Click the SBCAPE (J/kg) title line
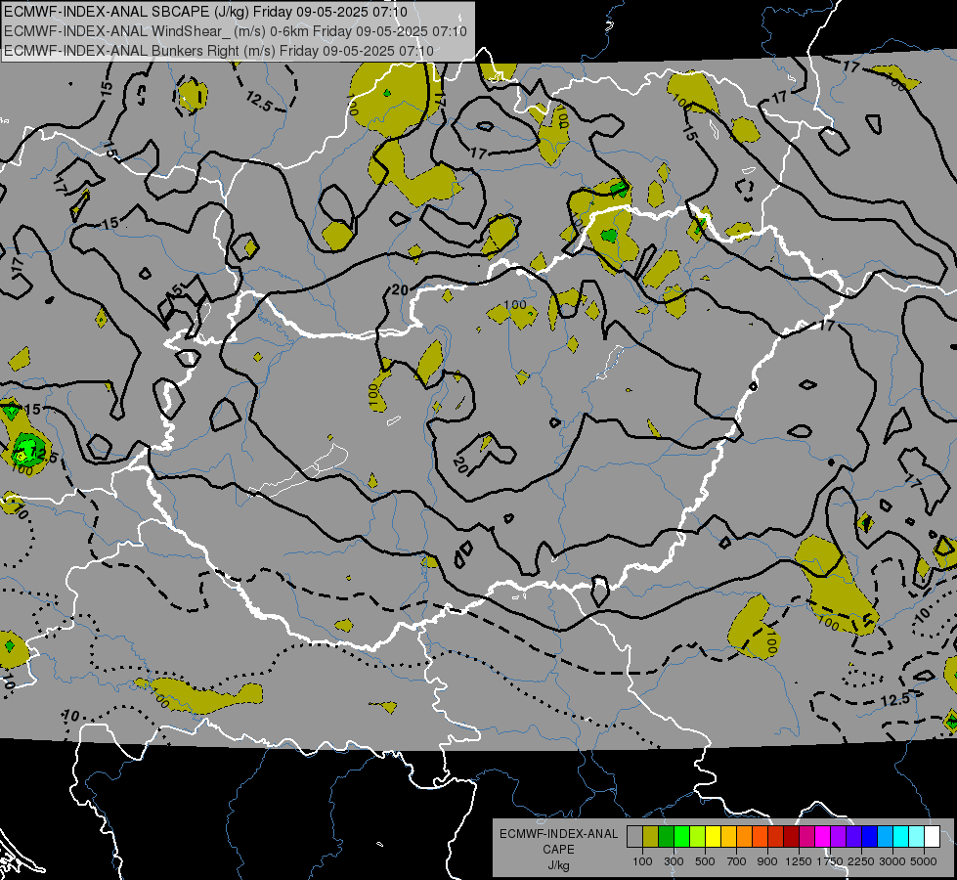 click(205, 12)
